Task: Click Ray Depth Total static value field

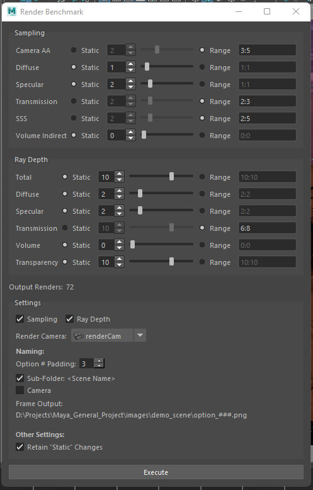Action: click(x=106, y=177)
